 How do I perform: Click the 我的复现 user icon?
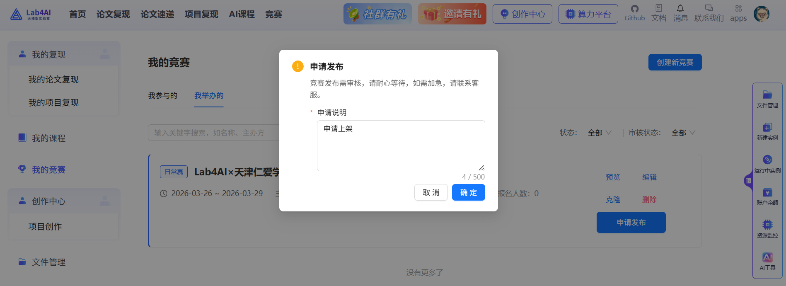pyautogui.click(x=22, y=54)
